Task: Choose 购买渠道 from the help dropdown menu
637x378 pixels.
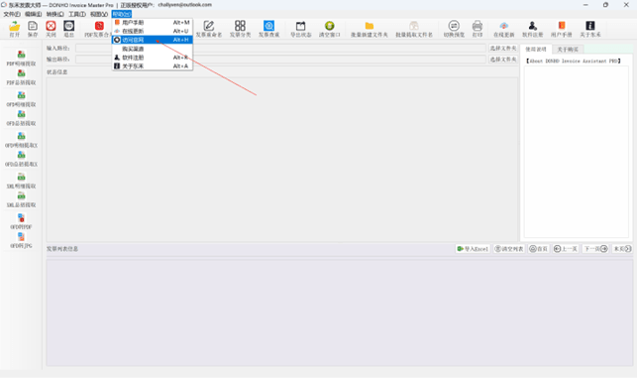Action: 153,49
